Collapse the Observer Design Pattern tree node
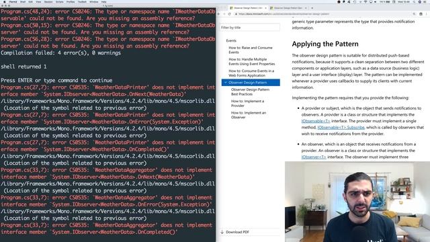This screenshot has width=430, height=242. (226, 83)
